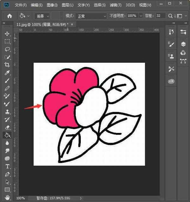Open the 滤镜(T) menu
The height and width of the screenshot is (202, 190).
click(116, 5)
